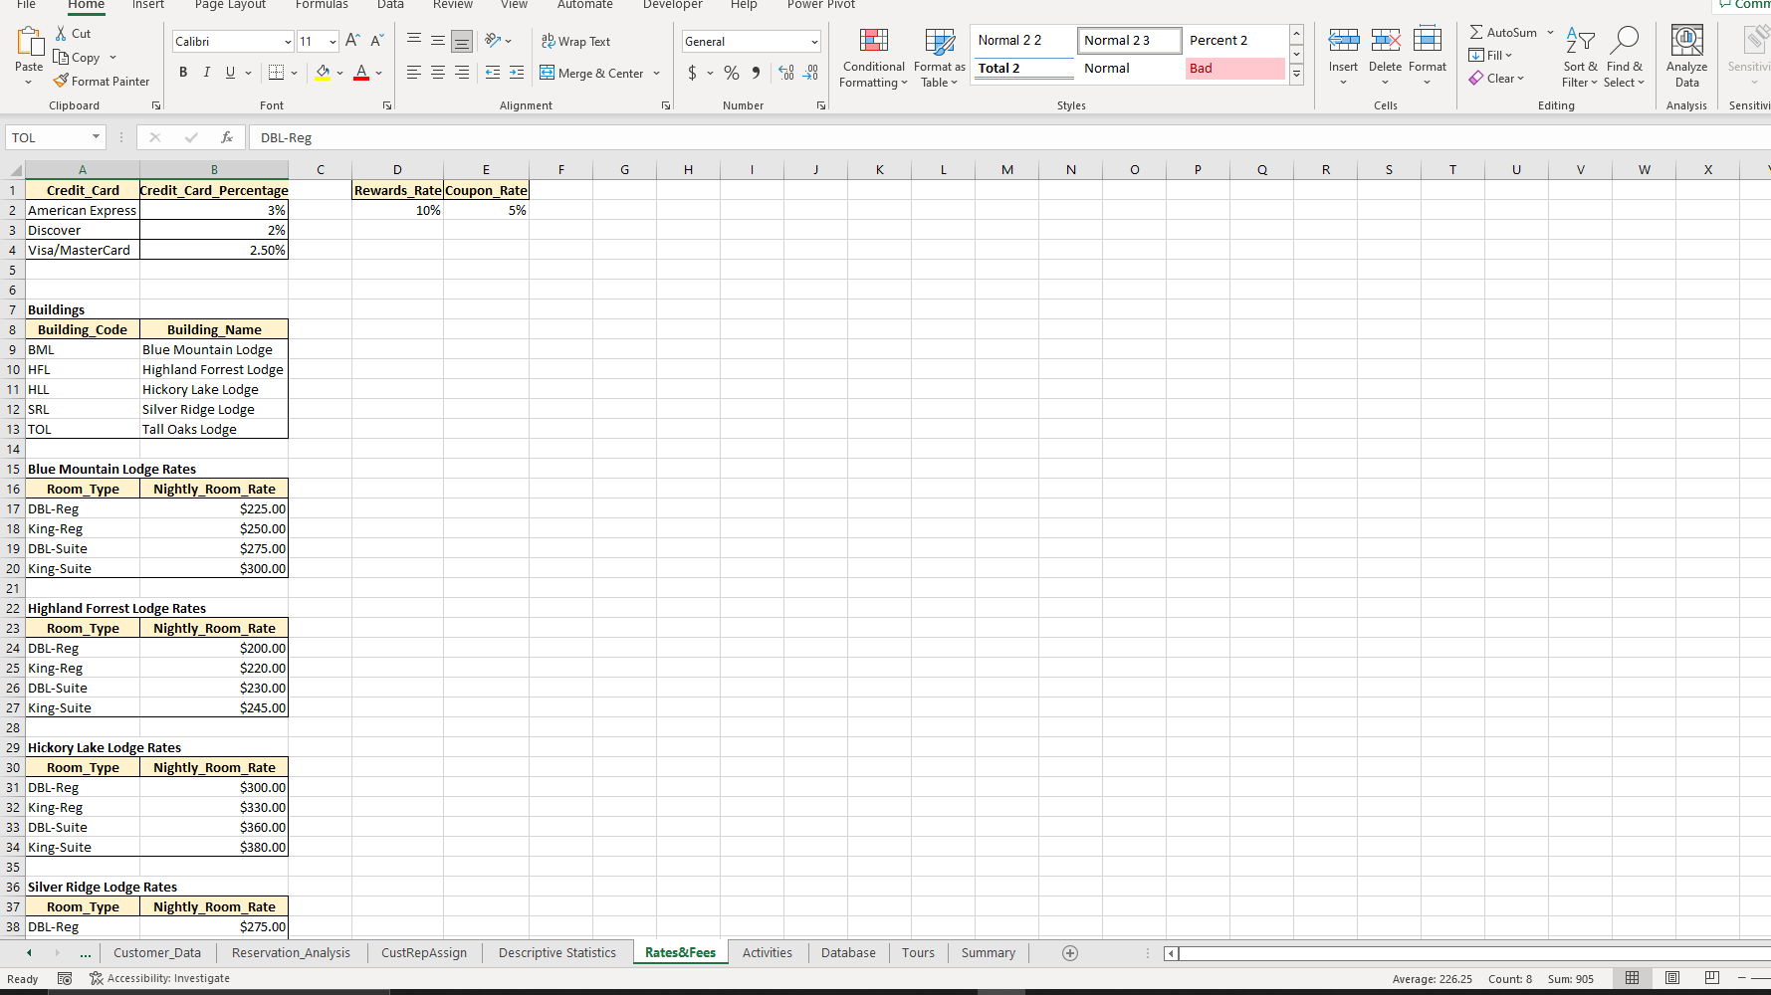Increase font size with the large A
The width and height of the screenshot is (1771, 995).
[x=352, y=41]
